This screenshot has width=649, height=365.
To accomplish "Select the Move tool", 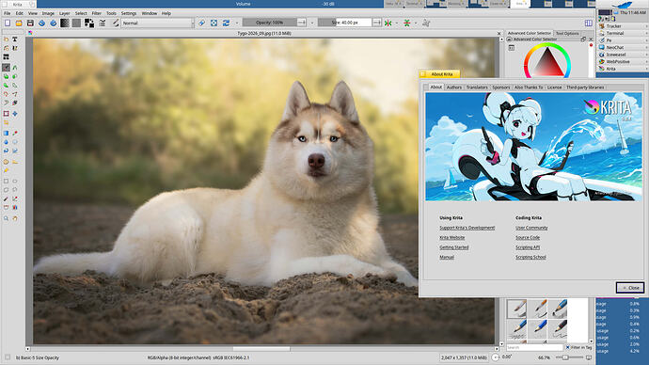I will pos(15,114).
